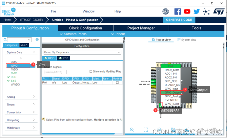
Task: Choose GPIO_Output in the PA4 menu
Action: click(x=172, y=93)
